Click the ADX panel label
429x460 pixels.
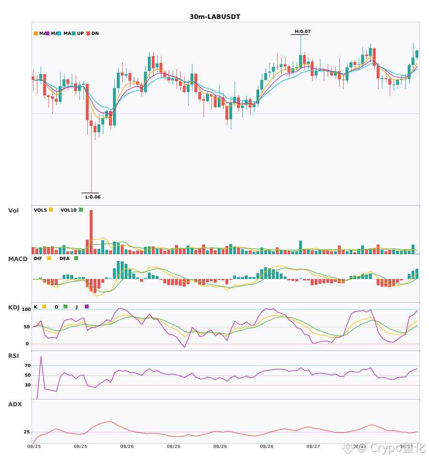click(x=15, y=404)
